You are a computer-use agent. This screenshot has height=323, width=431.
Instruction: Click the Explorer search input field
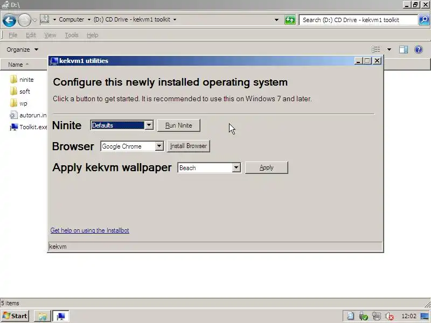click(x=358, y=20)
